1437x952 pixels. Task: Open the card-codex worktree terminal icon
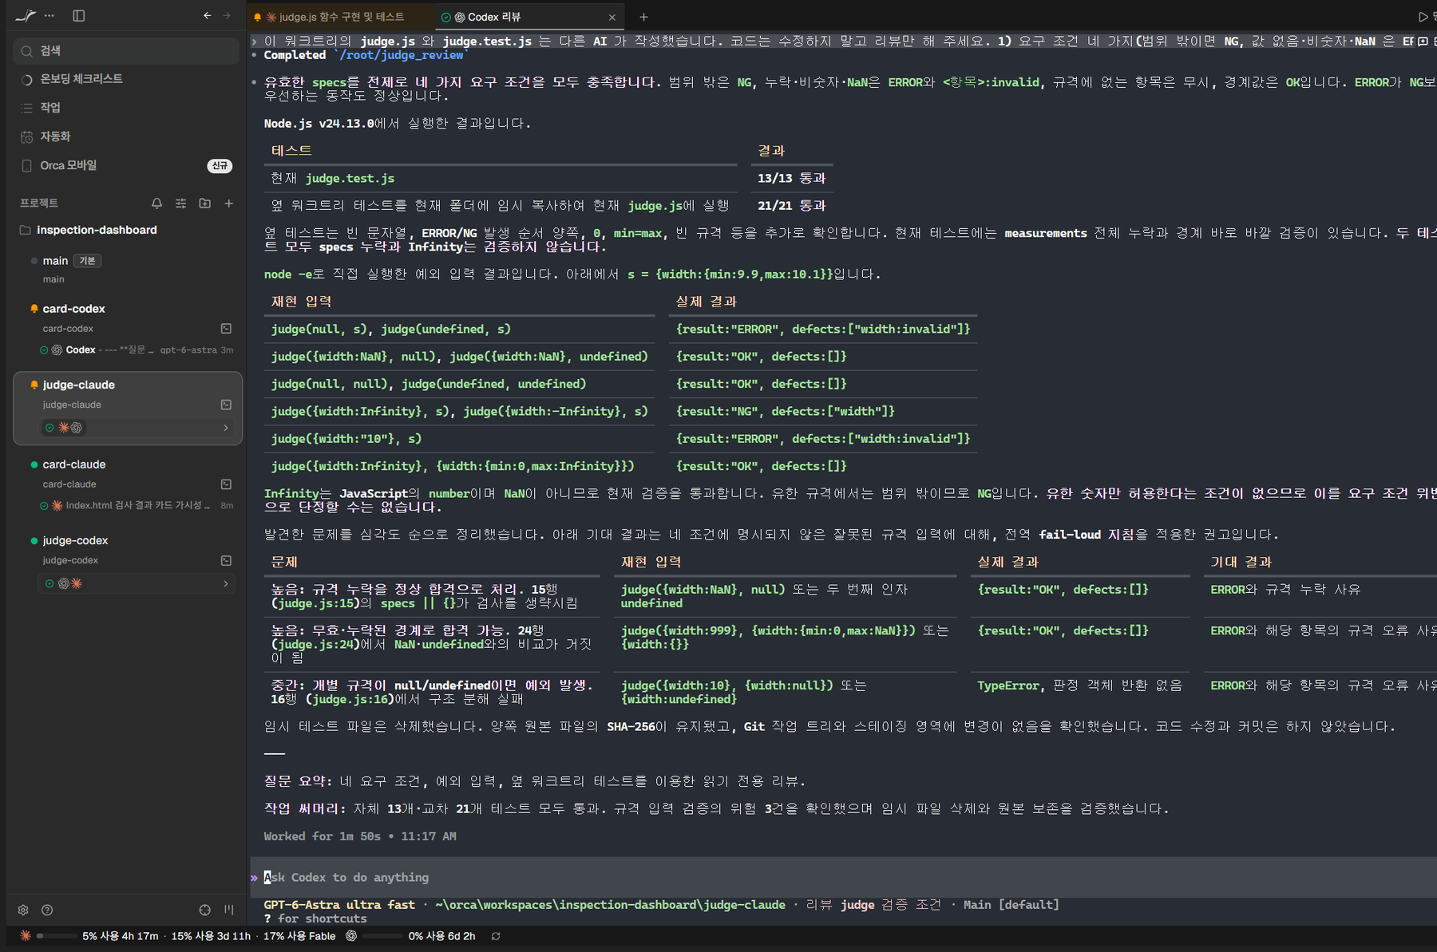click(227, 329)
